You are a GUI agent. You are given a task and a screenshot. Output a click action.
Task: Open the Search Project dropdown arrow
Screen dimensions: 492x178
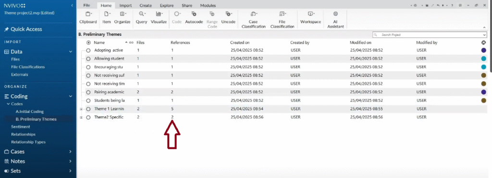click(484, 34)
